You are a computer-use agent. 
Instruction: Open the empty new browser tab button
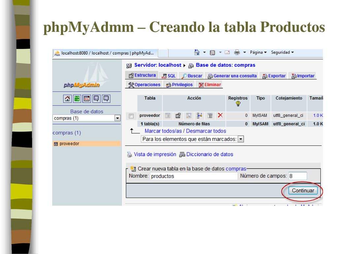point(163,53)
